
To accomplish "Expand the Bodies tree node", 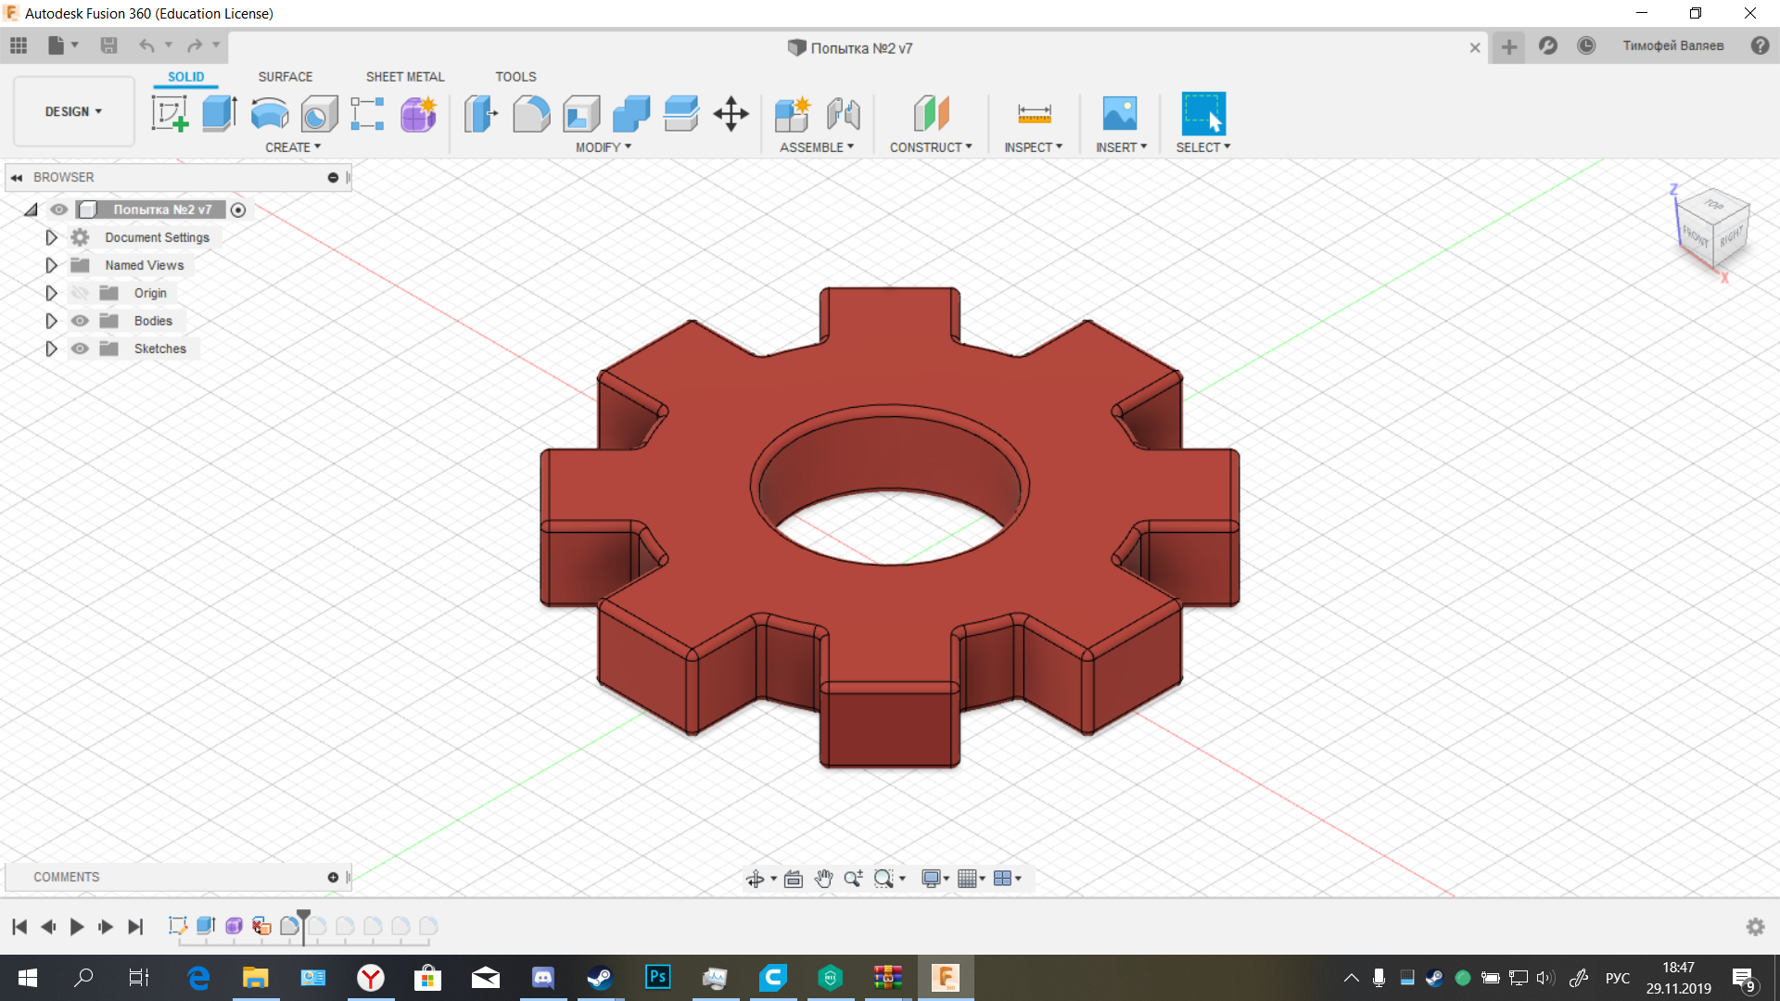I will (51, 321).
